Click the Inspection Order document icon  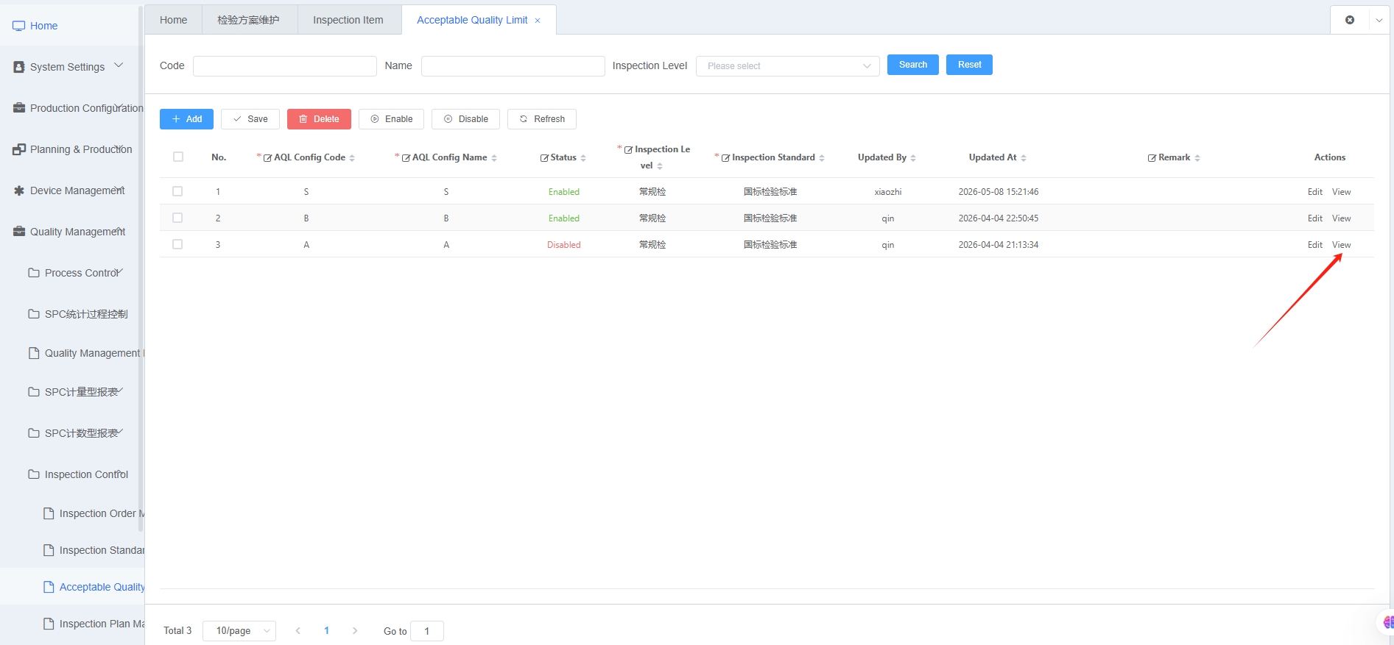[49, 513]
